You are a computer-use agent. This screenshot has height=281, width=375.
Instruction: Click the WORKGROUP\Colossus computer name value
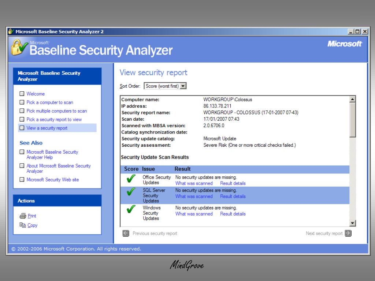[228, 100]
